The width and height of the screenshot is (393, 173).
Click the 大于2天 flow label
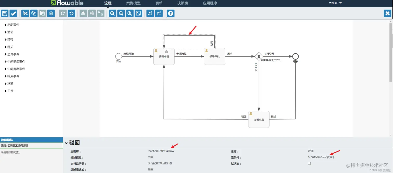coord(256,67)
